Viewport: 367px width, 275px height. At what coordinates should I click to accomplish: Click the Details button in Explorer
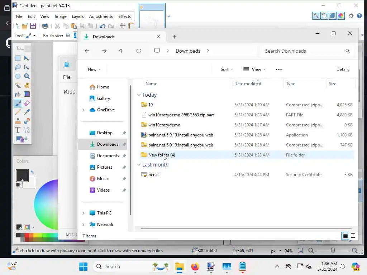[343, 69]
